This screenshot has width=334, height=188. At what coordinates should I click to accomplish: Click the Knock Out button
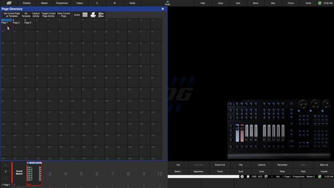tap(220, 165)
